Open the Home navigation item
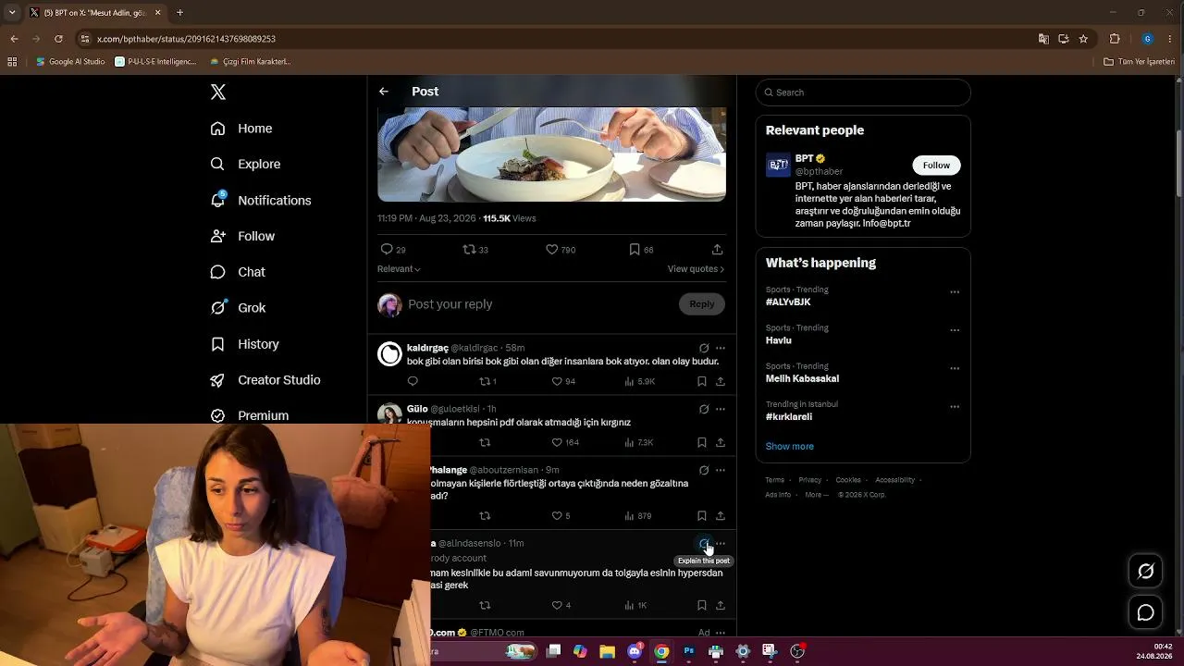The image size is (1184, 666). pyautogui.click(x=241, y=129)
